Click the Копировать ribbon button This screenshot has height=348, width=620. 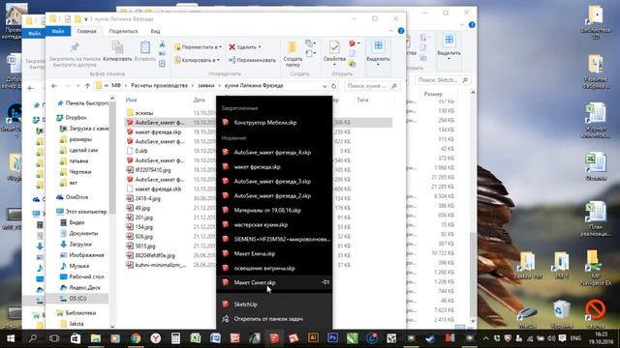pos(117,51)
